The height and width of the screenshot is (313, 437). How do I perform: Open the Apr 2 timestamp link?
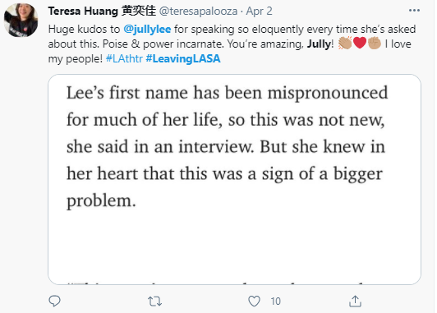click(x=259, y=12)
